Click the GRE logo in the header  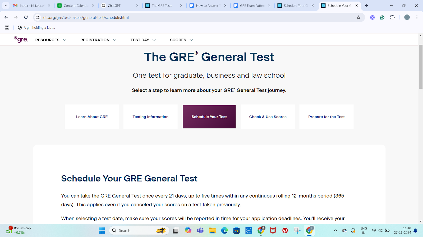tap(21, 39)
